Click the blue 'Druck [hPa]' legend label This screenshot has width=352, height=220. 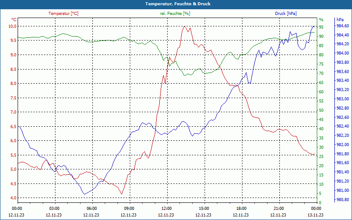coord(286,14)
